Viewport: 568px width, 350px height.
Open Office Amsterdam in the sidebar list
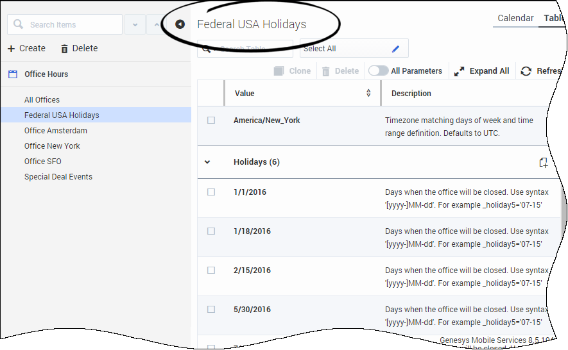click(x=56, y=131)
